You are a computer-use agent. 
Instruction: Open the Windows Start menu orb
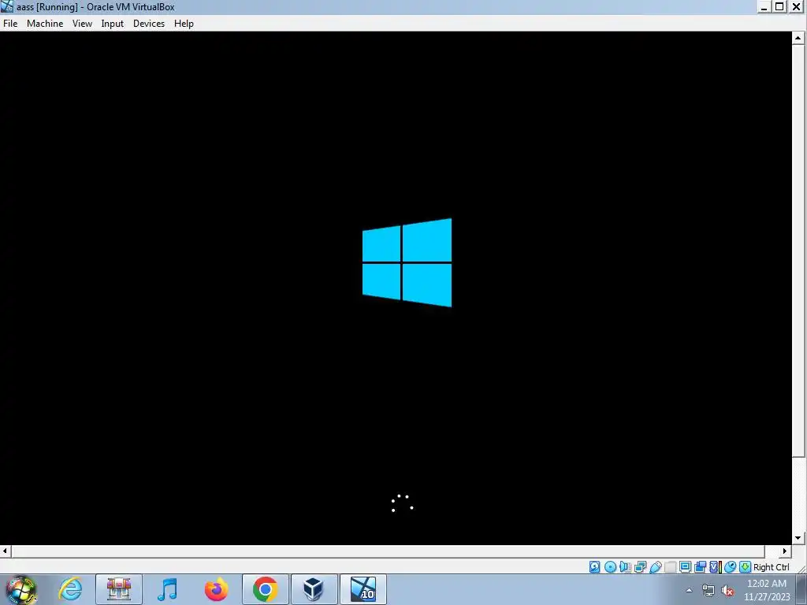tap(21, 589)
